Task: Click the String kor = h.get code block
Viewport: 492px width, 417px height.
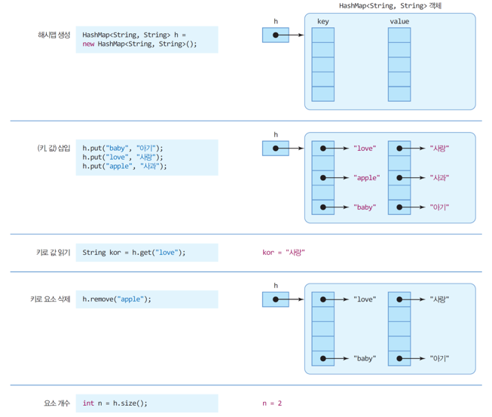Action: point(147,253)
